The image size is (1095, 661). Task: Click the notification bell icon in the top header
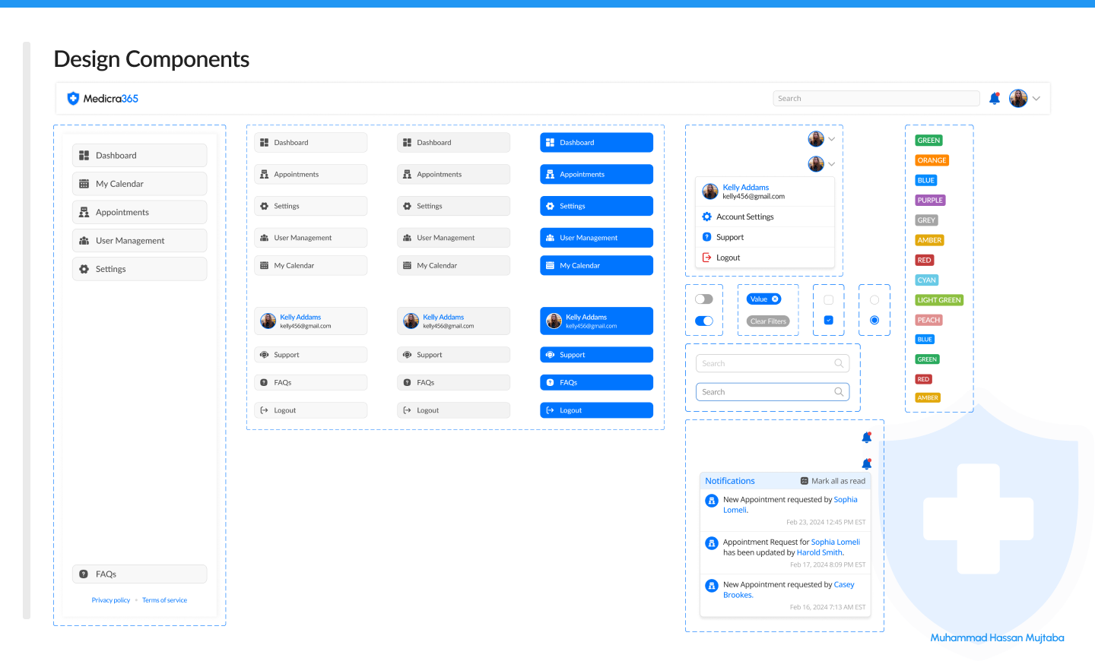tap(995, 98)
